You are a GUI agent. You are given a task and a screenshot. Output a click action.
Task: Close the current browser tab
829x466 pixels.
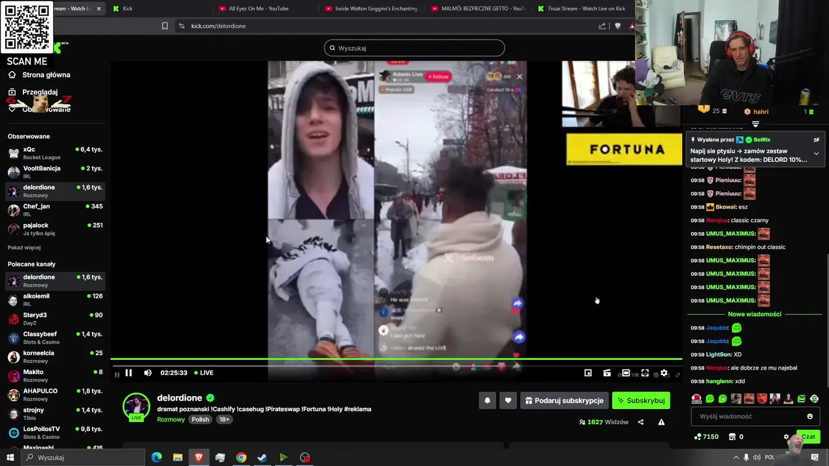[x=98, y=8]
